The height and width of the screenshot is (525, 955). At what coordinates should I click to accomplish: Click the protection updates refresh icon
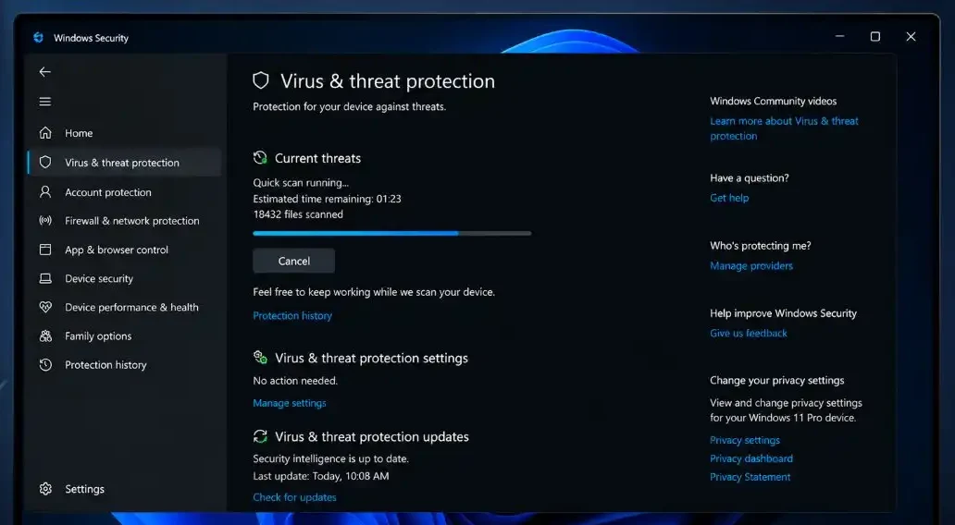[260, 436]
